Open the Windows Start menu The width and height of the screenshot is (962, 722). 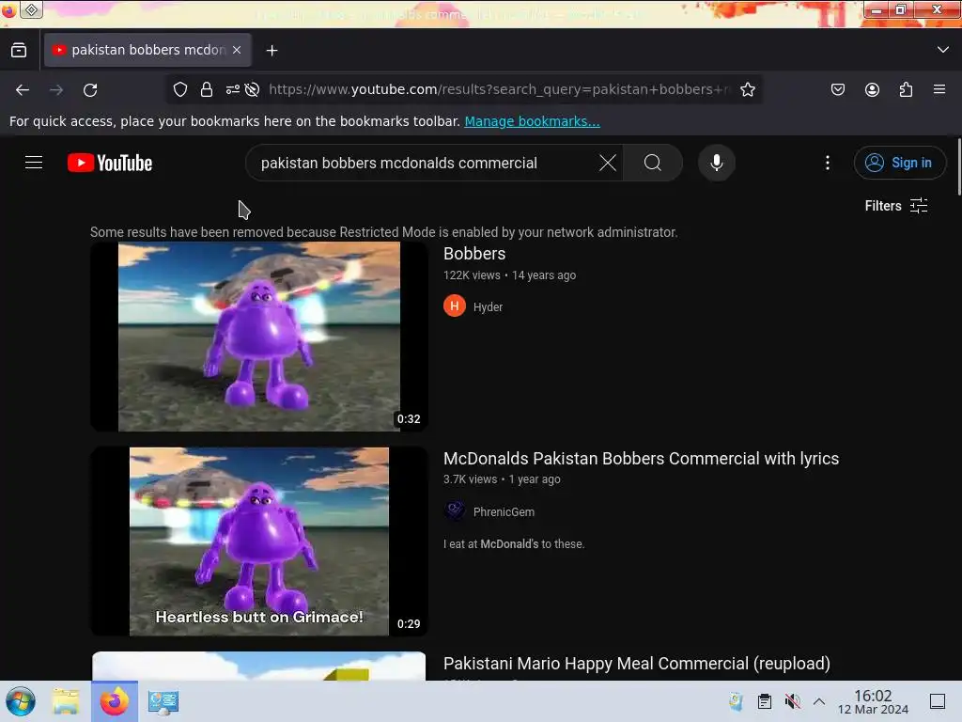(x=21, y=701)
